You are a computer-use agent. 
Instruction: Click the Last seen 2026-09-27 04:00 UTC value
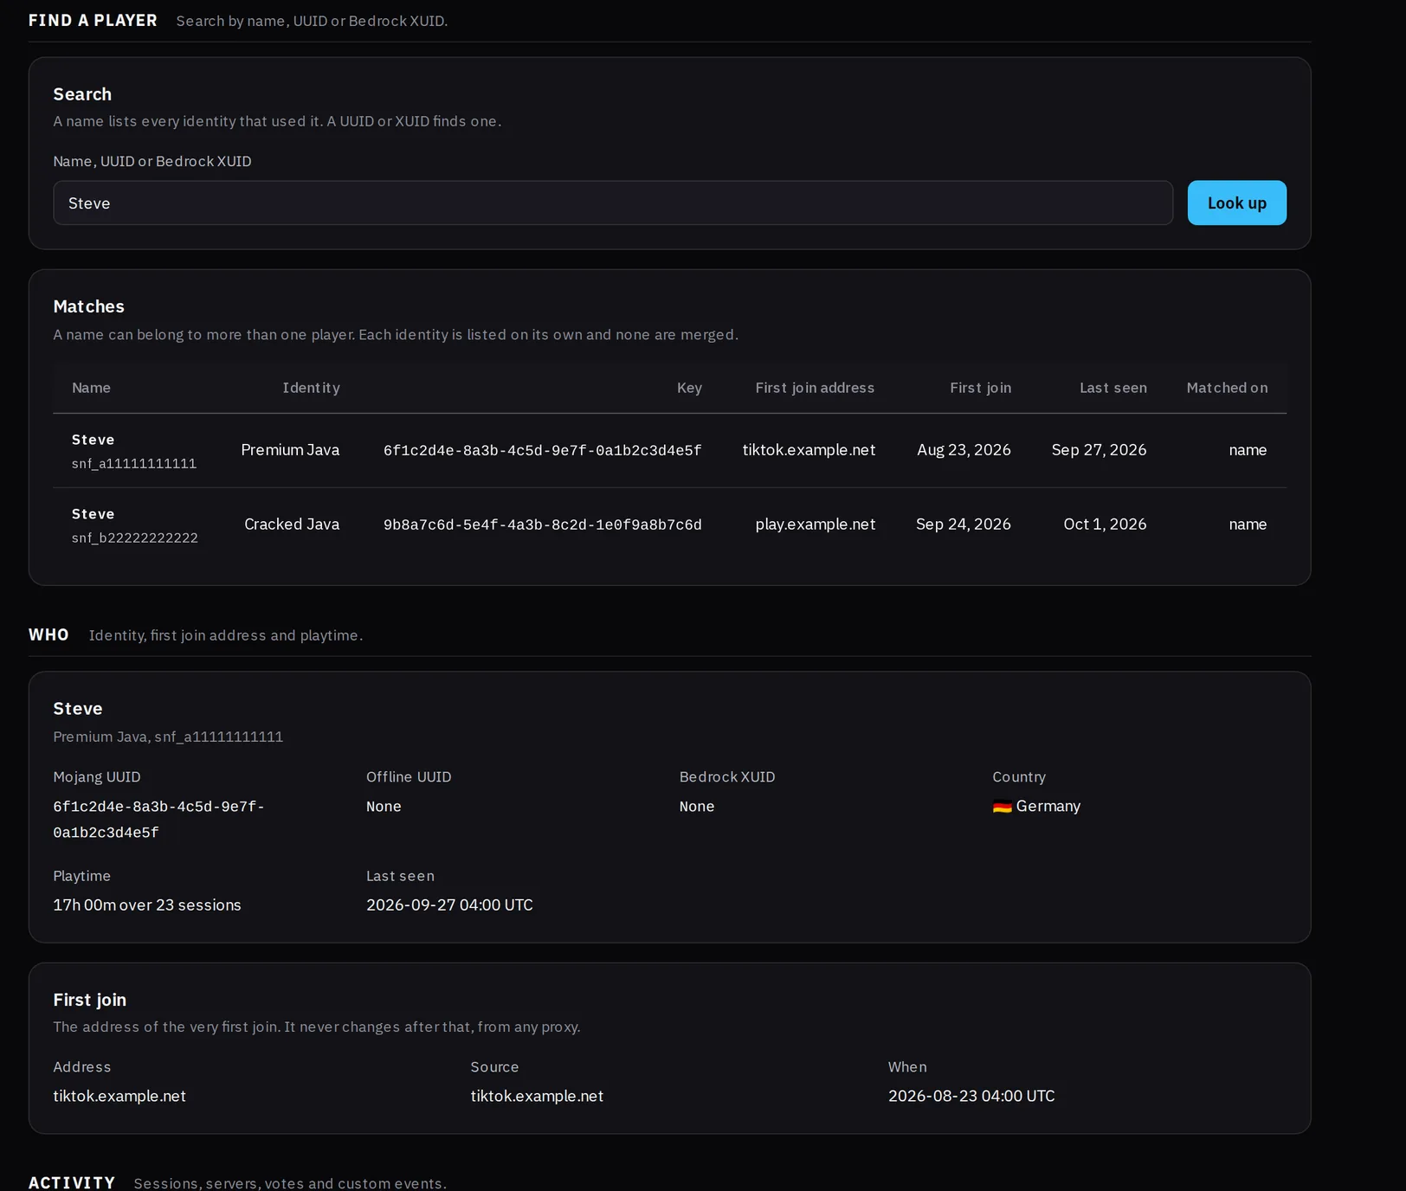tap(449, 905)
